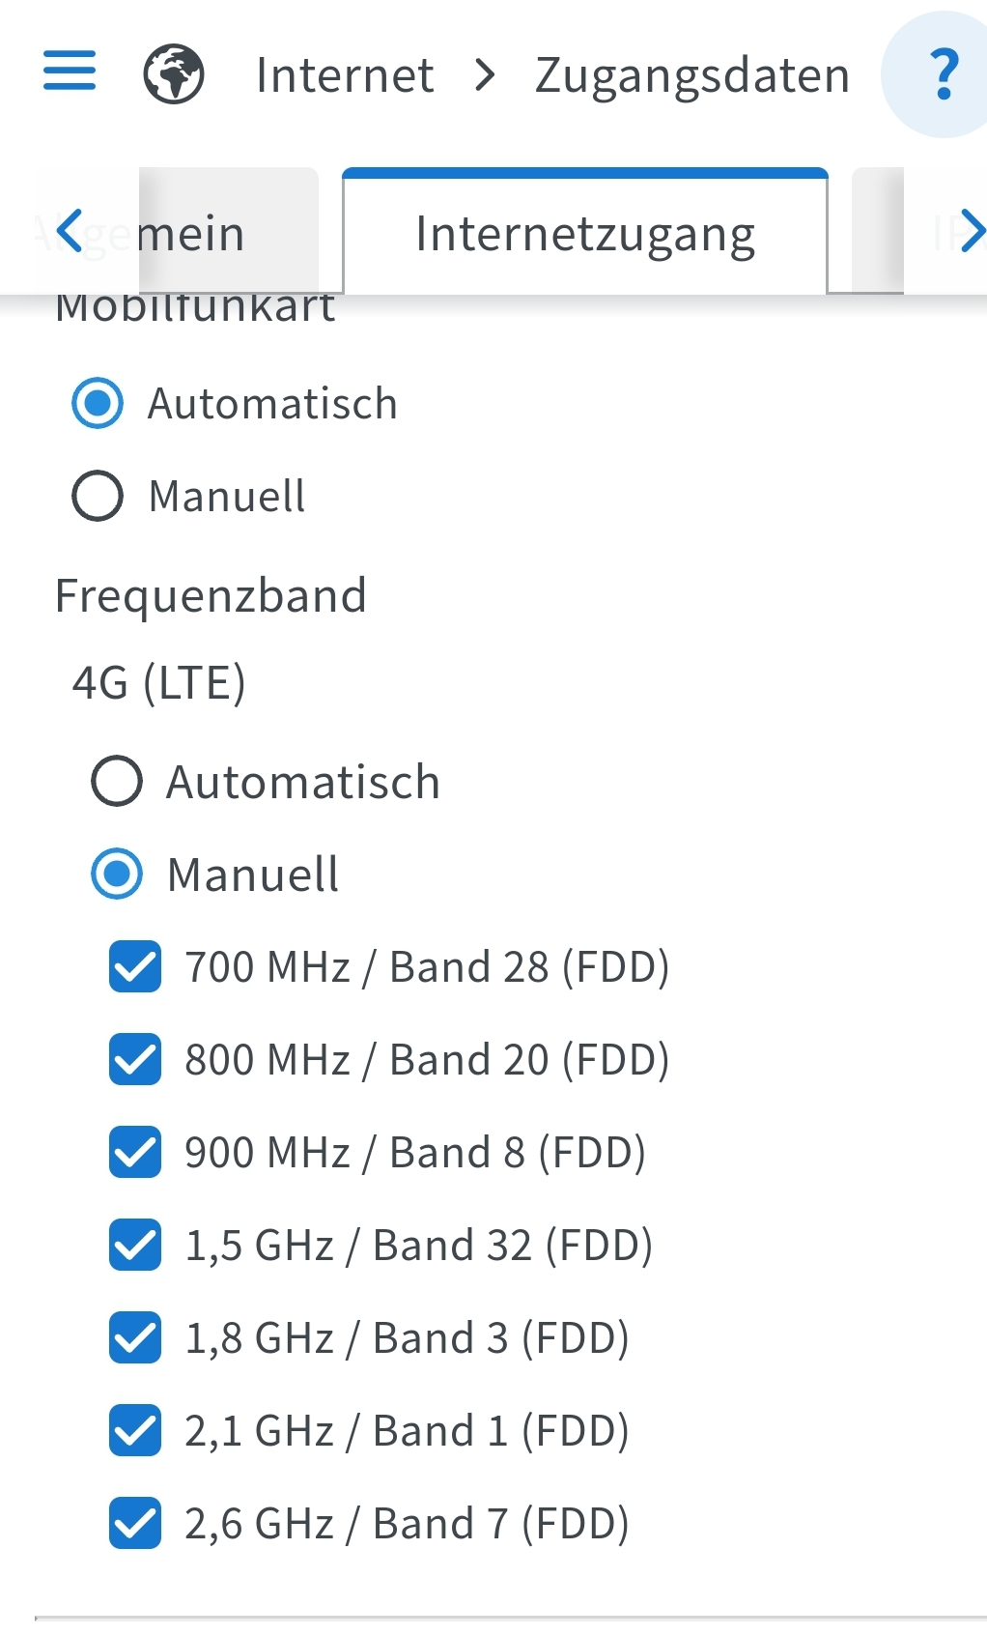987x1635 pixels.
Task: Toggle the 1,8 GHz / Band 3 checkbox
Action: pyautogui.click(x=135, y=1337)
